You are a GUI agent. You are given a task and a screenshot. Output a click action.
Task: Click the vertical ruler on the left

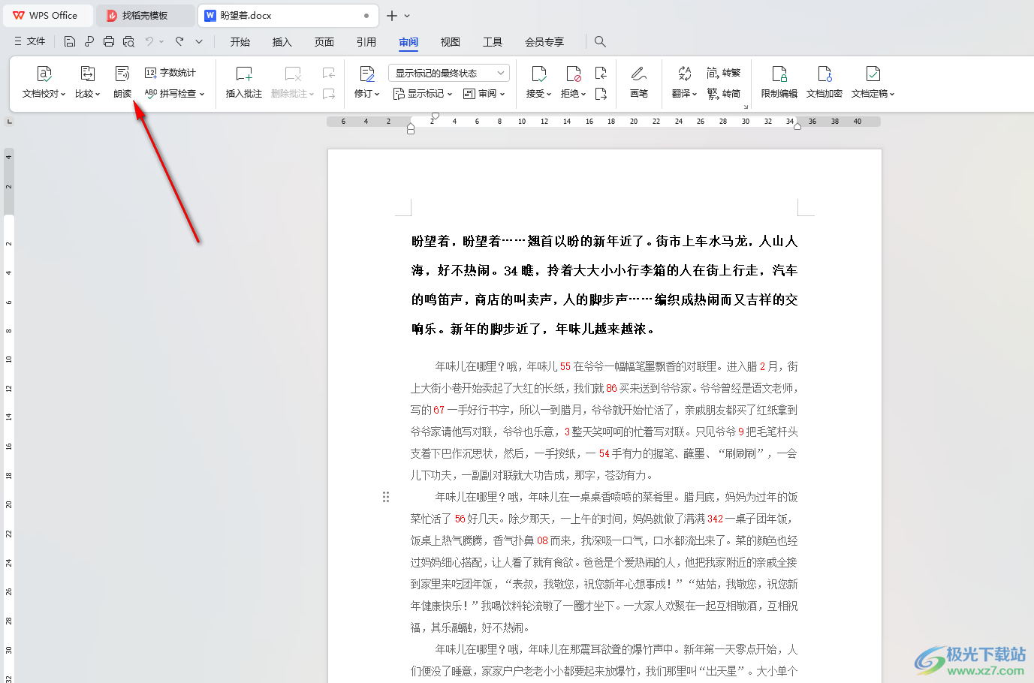(9, 415)
